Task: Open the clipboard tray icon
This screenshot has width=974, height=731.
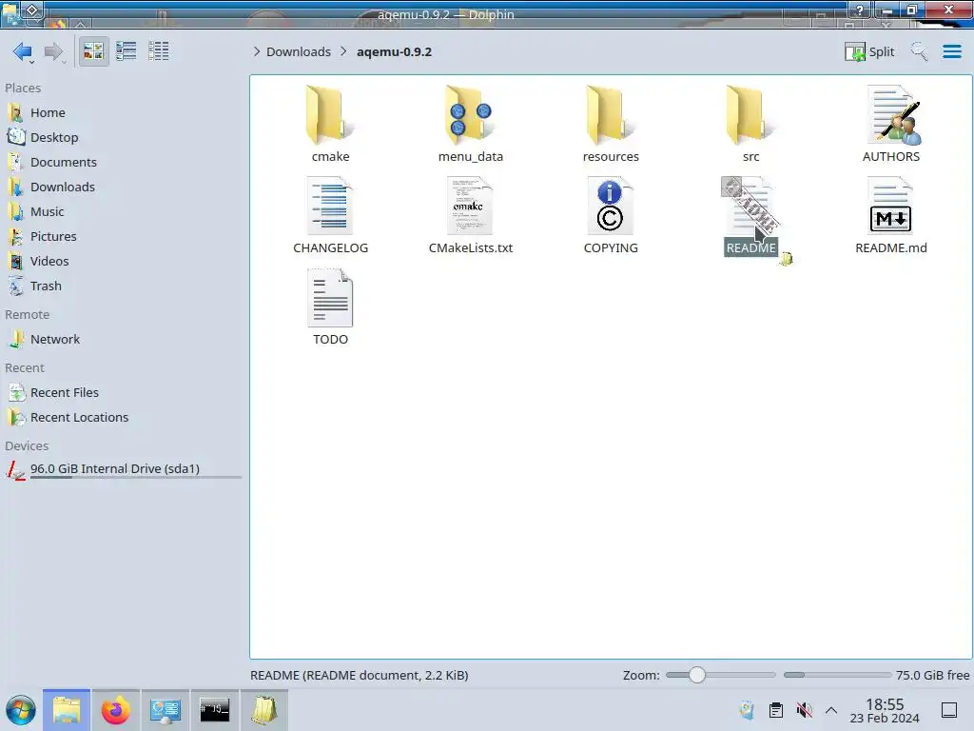Action: pyautogui.click(x=776, y=710)
